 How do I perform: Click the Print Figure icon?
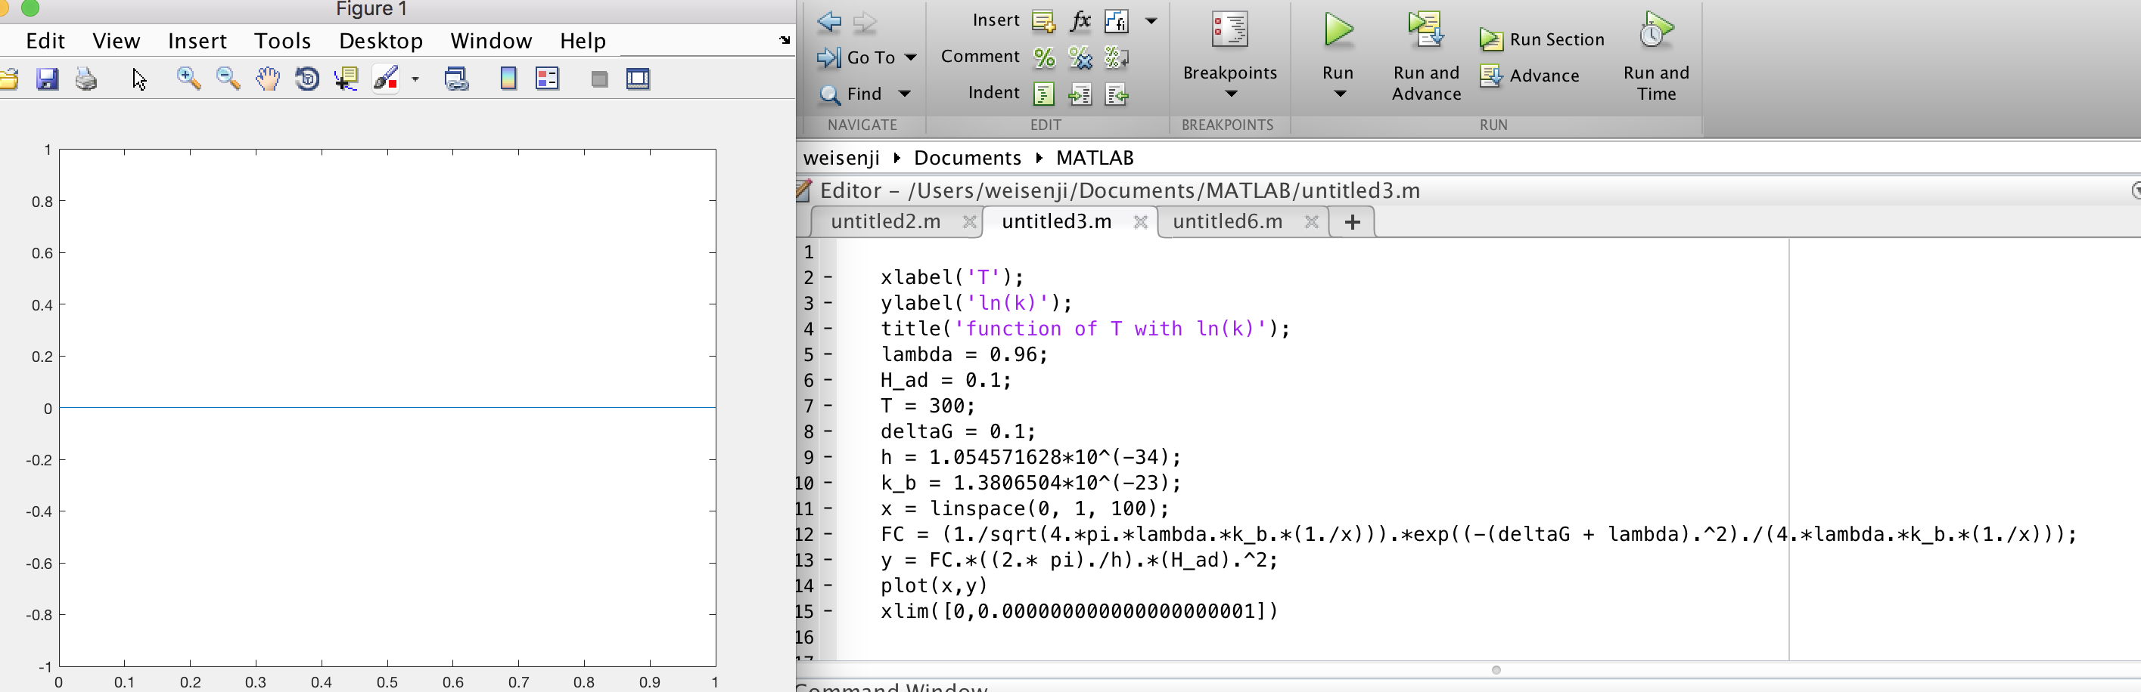[86, 79]
